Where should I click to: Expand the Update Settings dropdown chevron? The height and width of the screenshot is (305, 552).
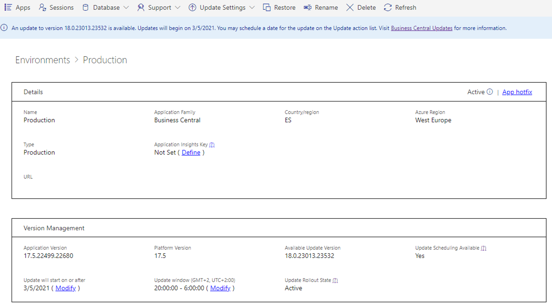click(252, 8)
